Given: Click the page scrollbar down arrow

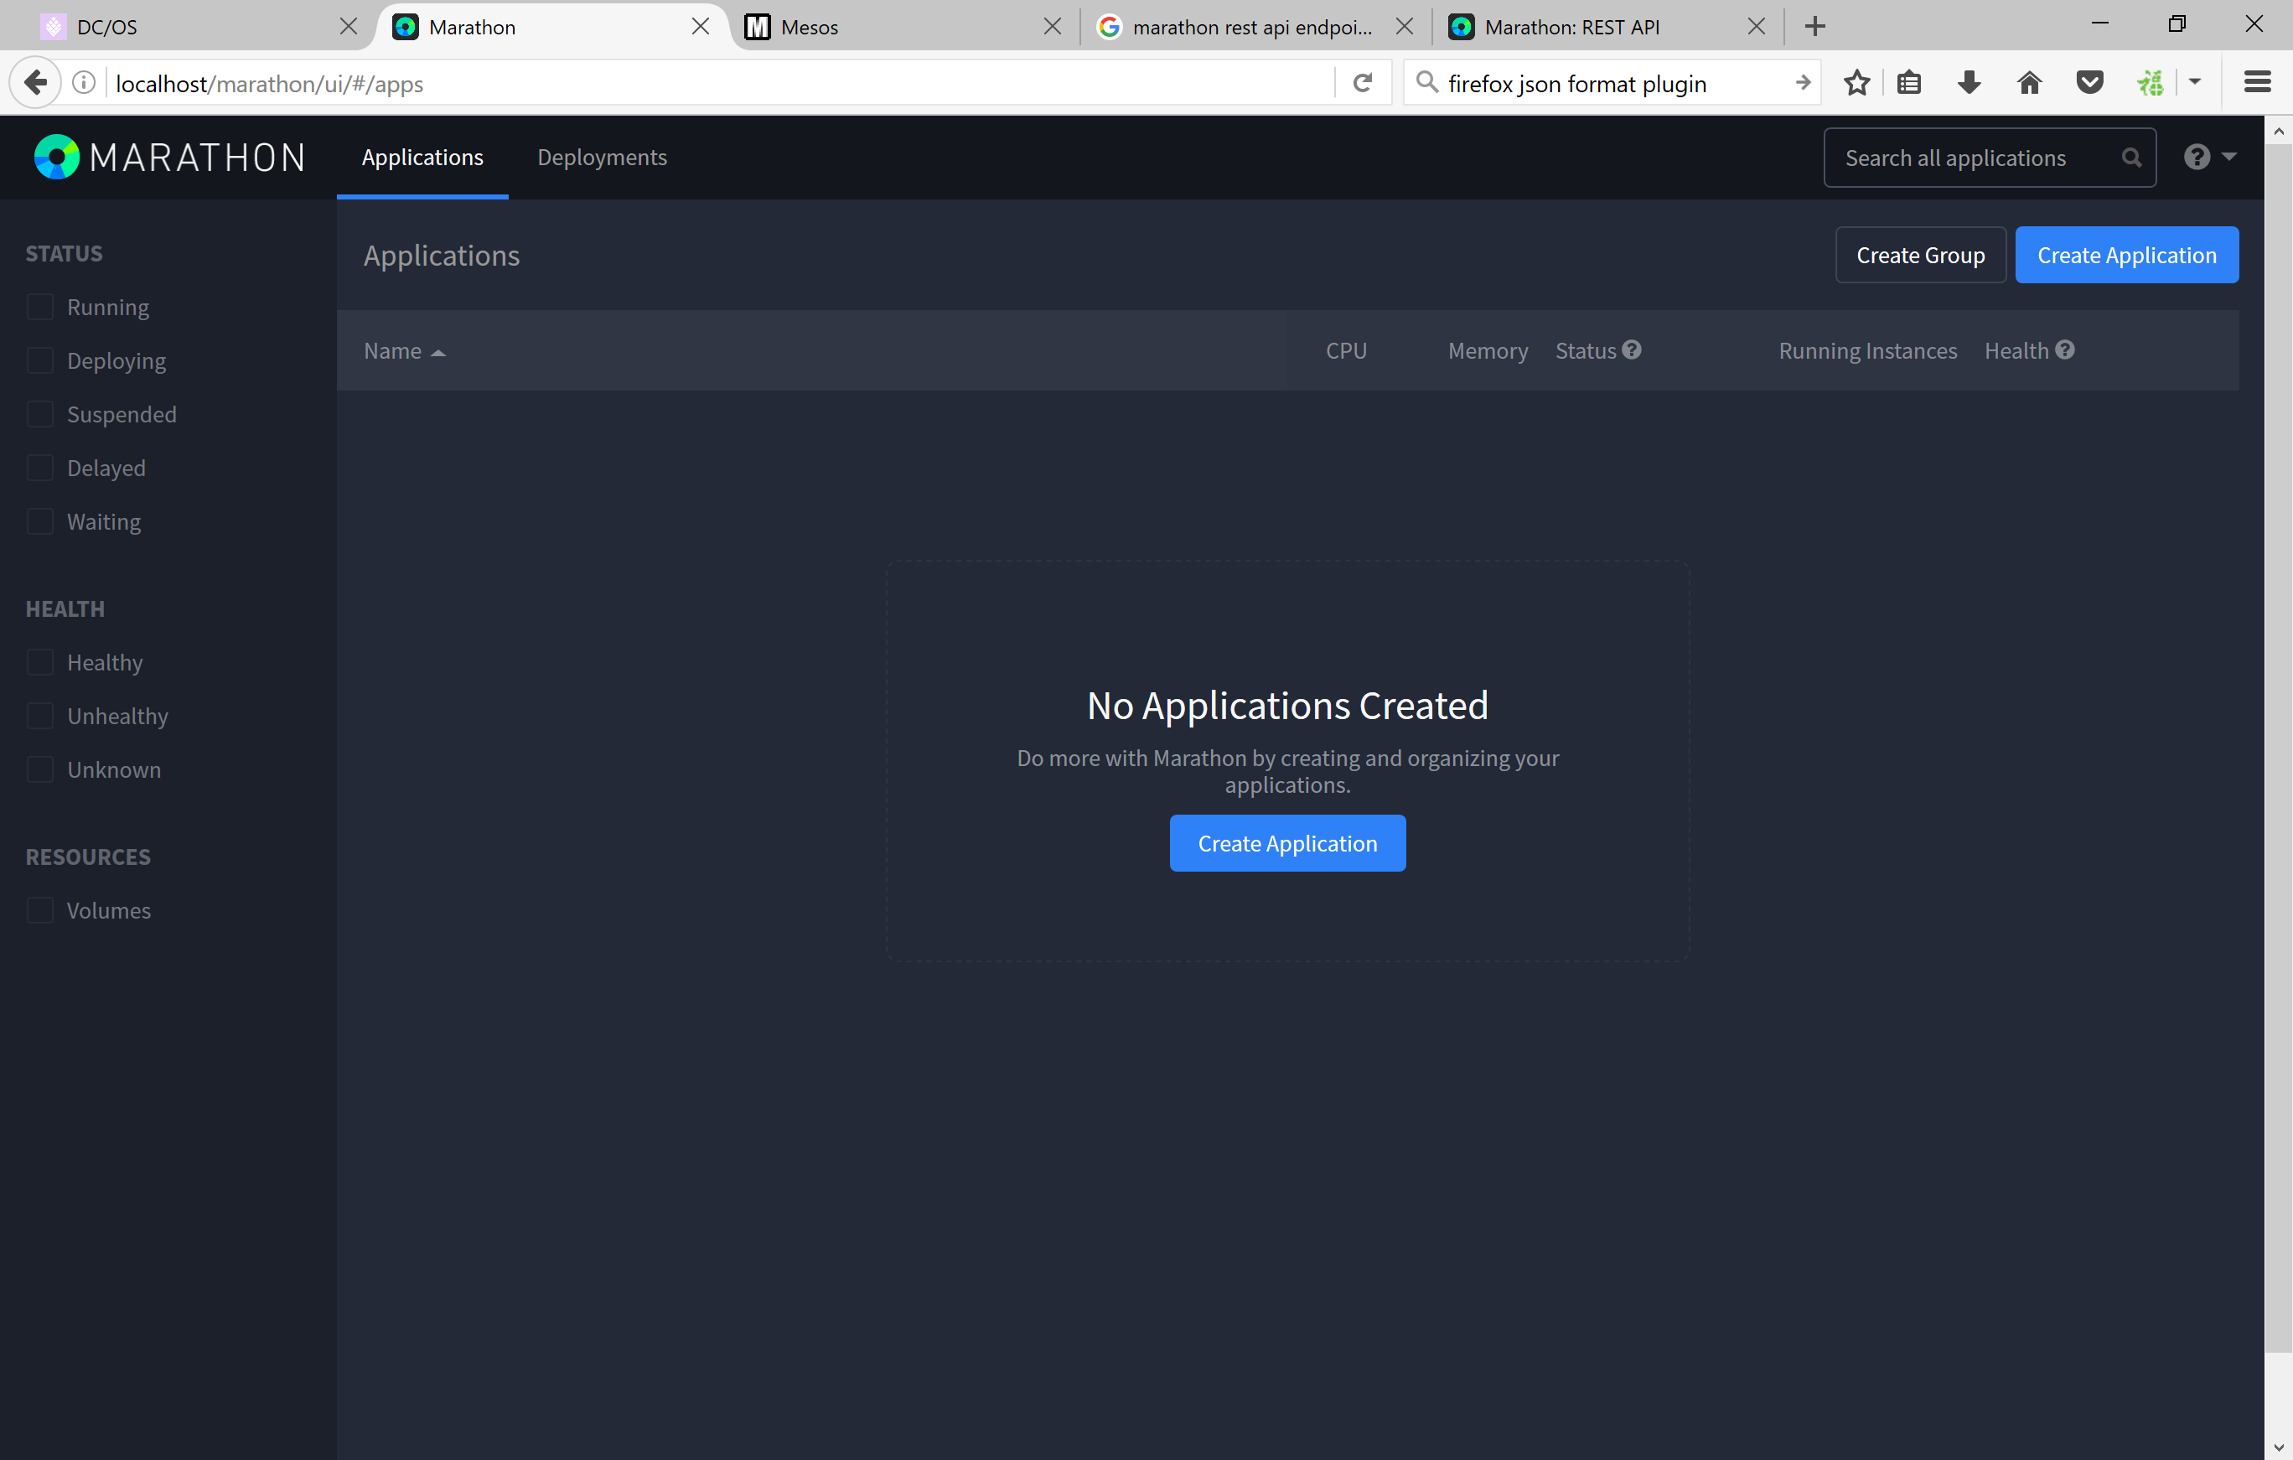Looking at the screenshot, I should coord(2278,1447).
